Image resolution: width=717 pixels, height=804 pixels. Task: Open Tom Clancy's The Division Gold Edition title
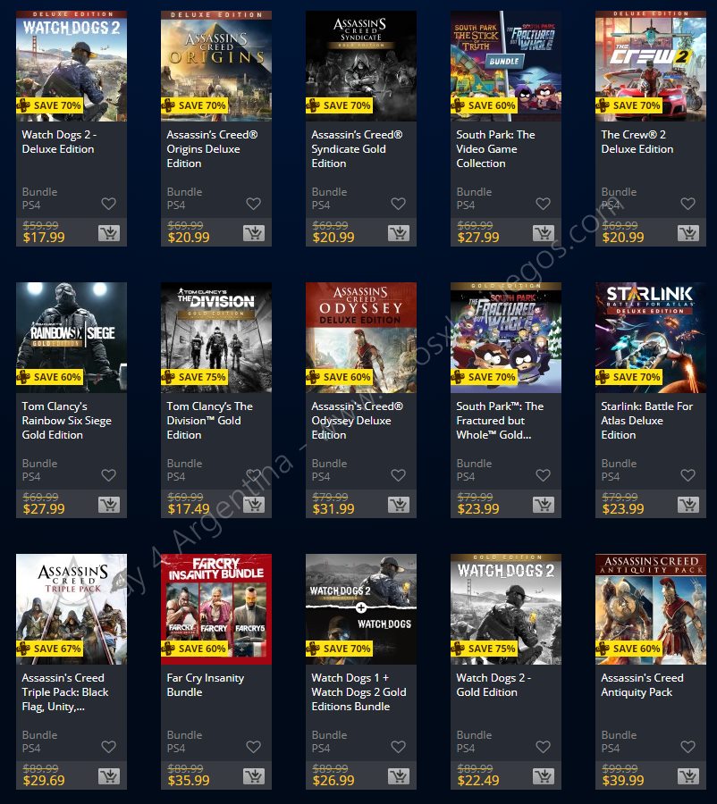(209, 421)
